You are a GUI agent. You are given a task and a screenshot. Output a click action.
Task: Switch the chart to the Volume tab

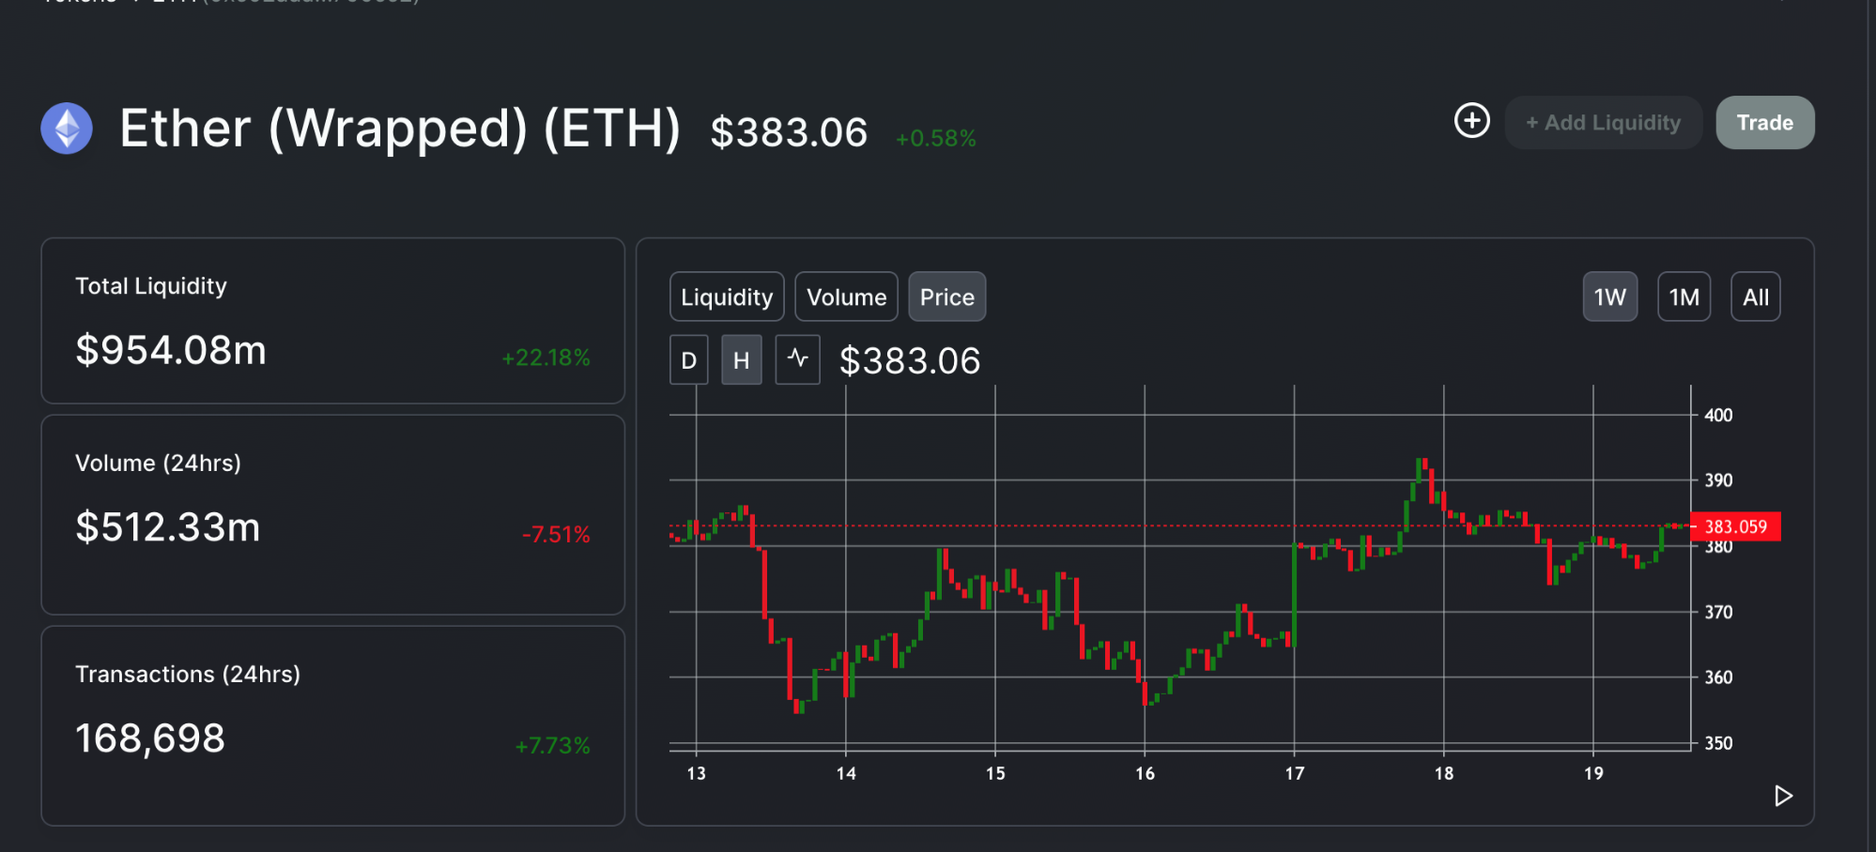point(846,297)
